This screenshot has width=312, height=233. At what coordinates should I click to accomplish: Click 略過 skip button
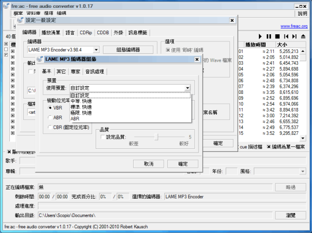[x=291, y=187]
